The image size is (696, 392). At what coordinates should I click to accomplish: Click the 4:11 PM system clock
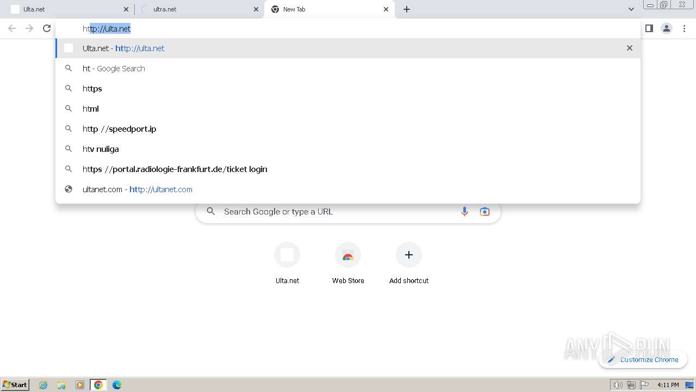(668, 385)
